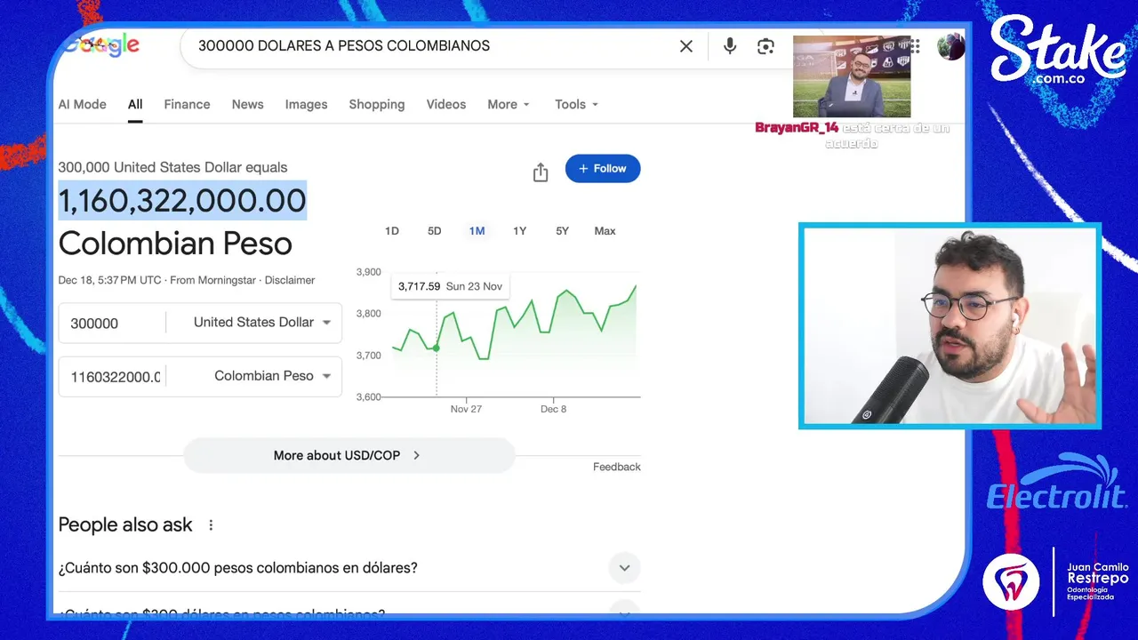Click the 1160322000 peso amount field
1138x640 pixels.
pos(114,377)
